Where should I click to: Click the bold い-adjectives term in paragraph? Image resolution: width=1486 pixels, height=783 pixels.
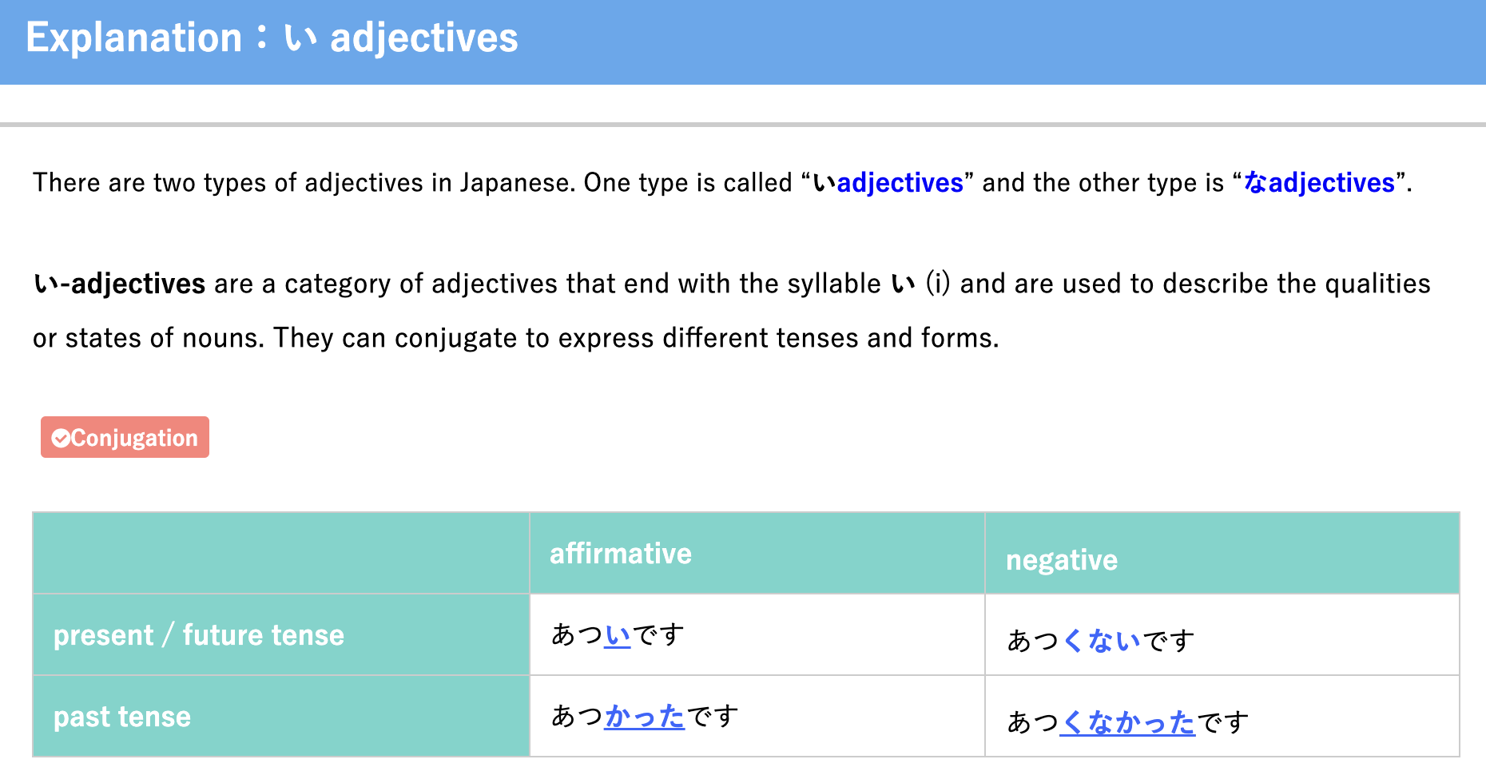(119, 284)
